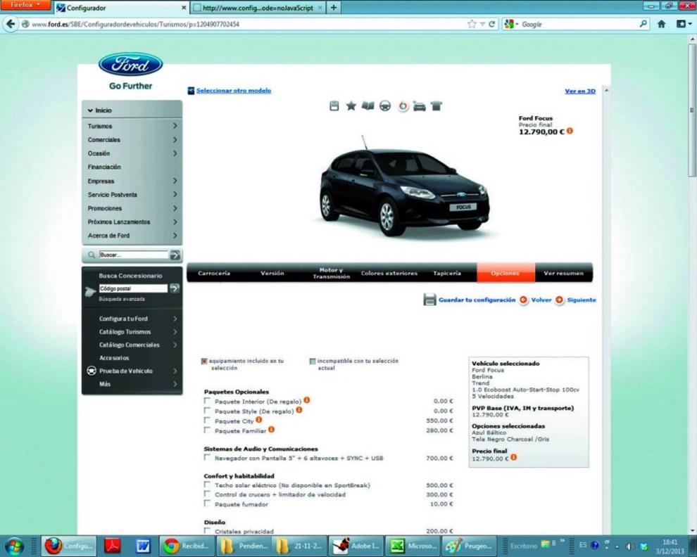Screen dimensions: 697x557
Task: Go to the Tapicería tab
Action: 447,273
